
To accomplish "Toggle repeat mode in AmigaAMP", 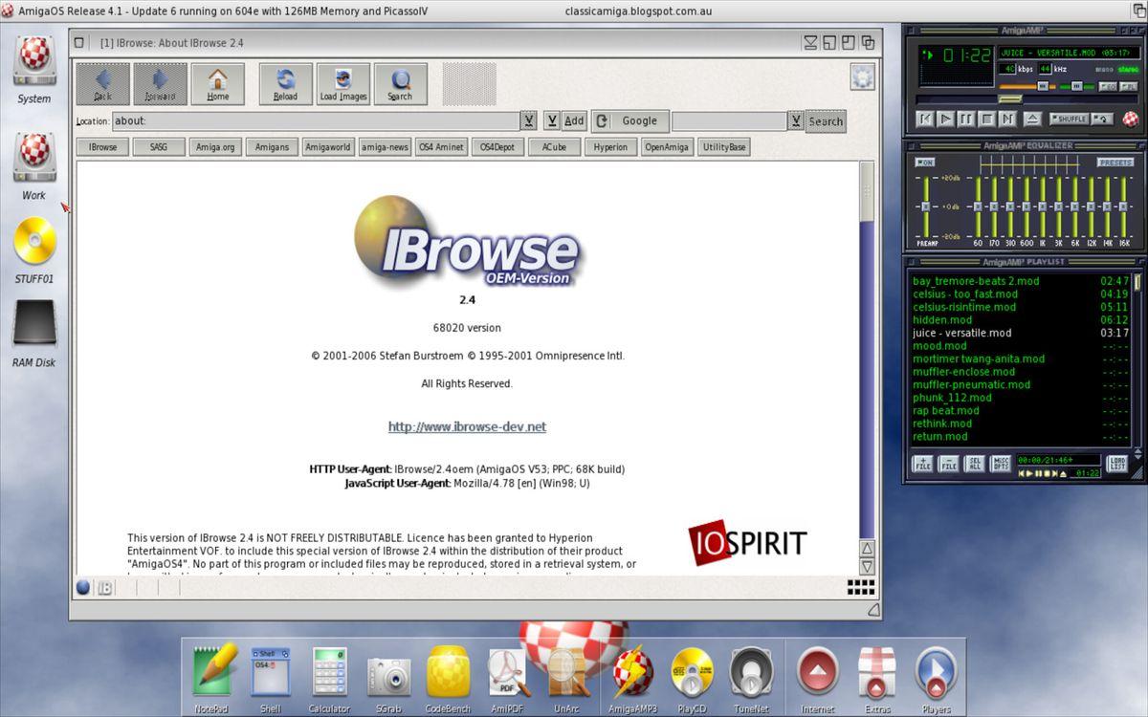I will tap(1103, 119).
